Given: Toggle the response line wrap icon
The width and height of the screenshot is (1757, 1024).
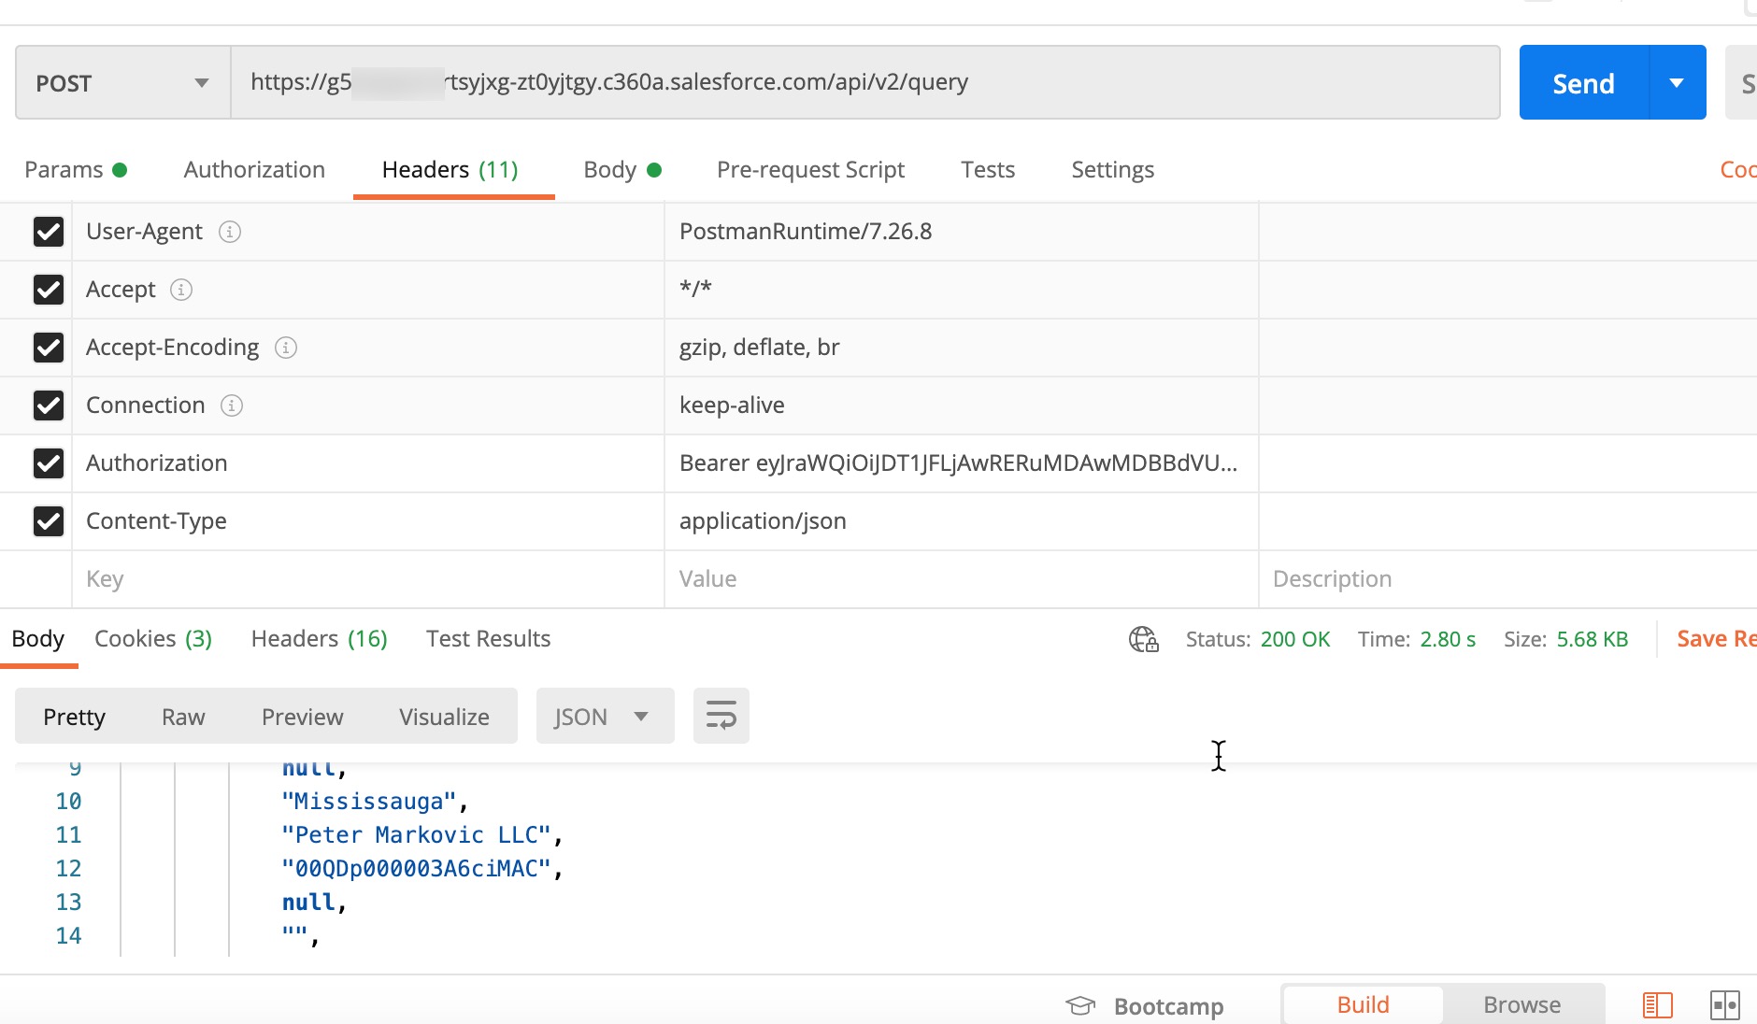Looking at the screenshot, I should pyautogui.click(x=721, y=716).
